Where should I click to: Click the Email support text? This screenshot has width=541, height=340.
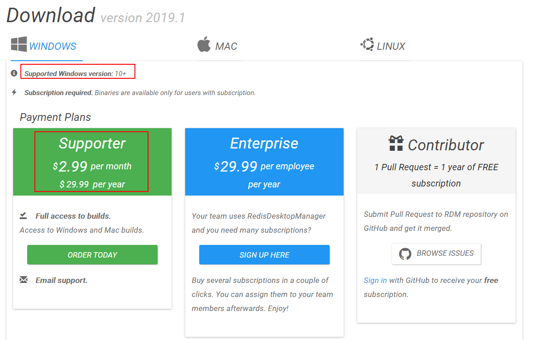pos(62,280)
